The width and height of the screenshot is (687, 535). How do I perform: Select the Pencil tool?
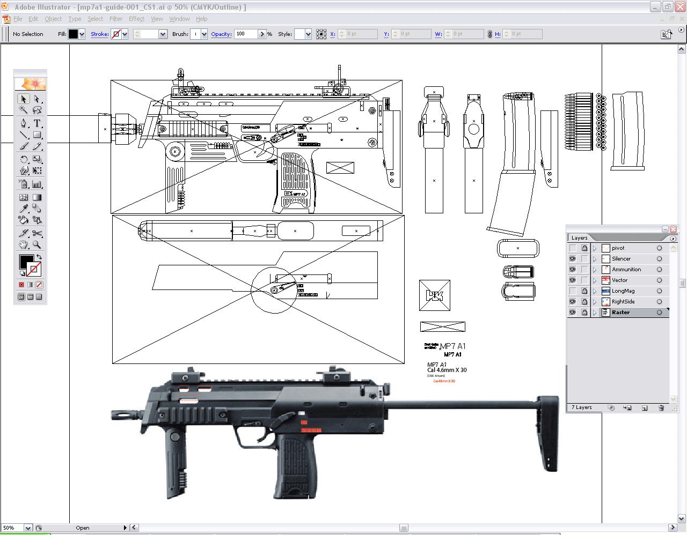pos(37,146)
